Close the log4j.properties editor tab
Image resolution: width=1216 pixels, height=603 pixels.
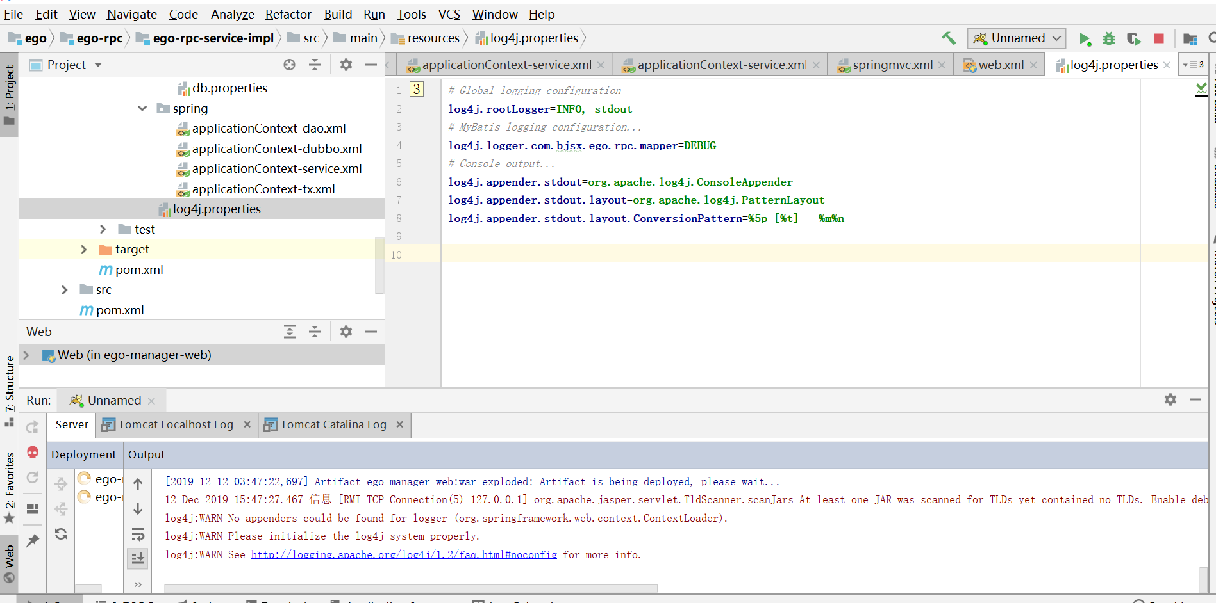tap(1167, 65)
